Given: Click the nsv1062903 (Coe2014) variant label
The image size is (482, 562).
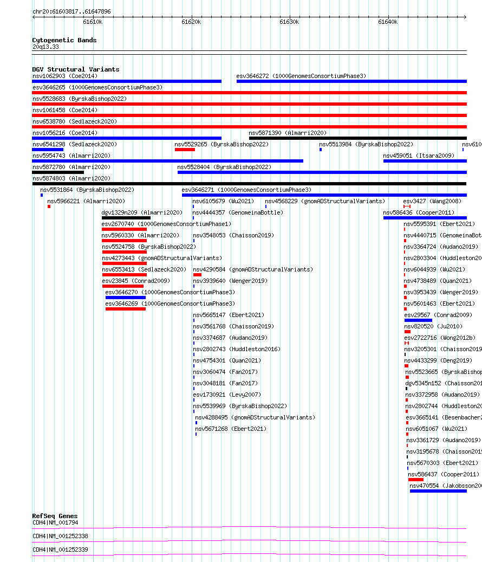Looking at the screenshot, I should (65, 76).
